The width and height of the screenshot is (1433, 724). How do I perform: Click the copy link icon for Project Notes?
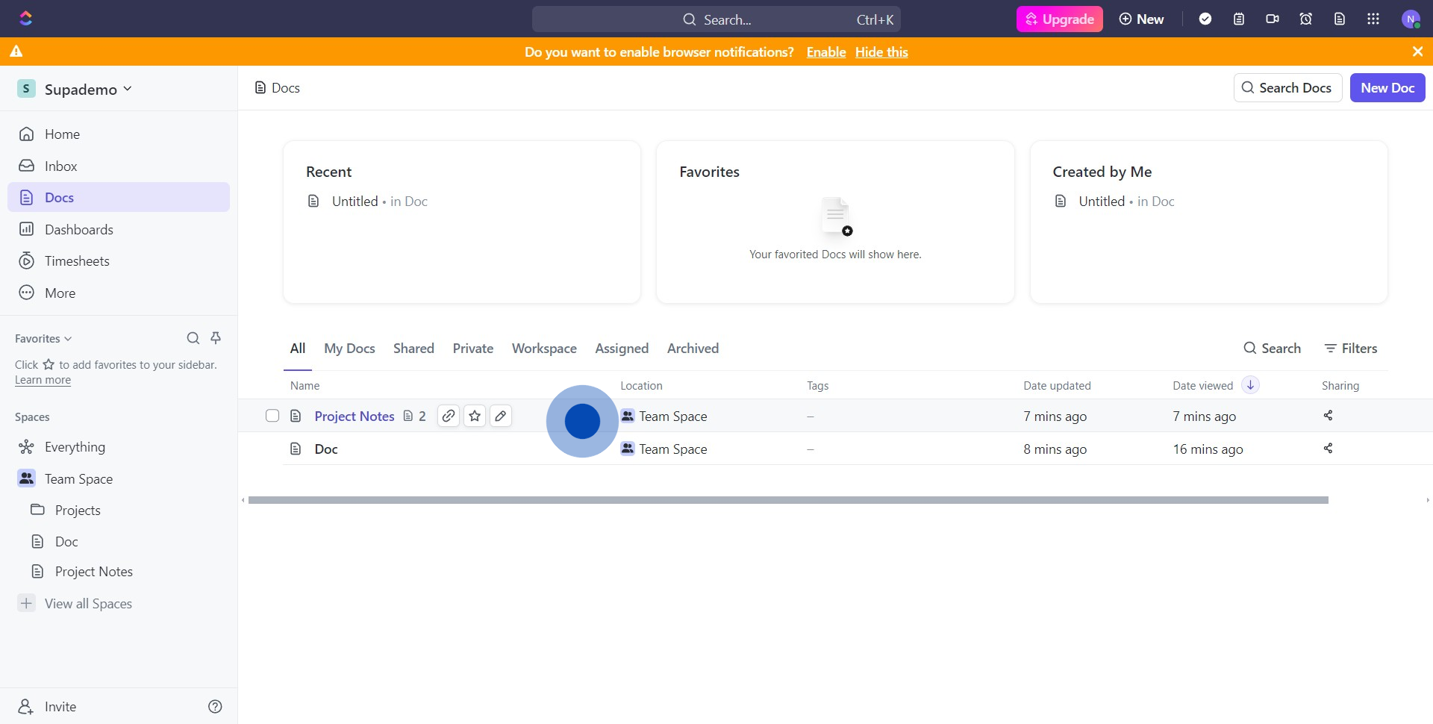[448, 416]
